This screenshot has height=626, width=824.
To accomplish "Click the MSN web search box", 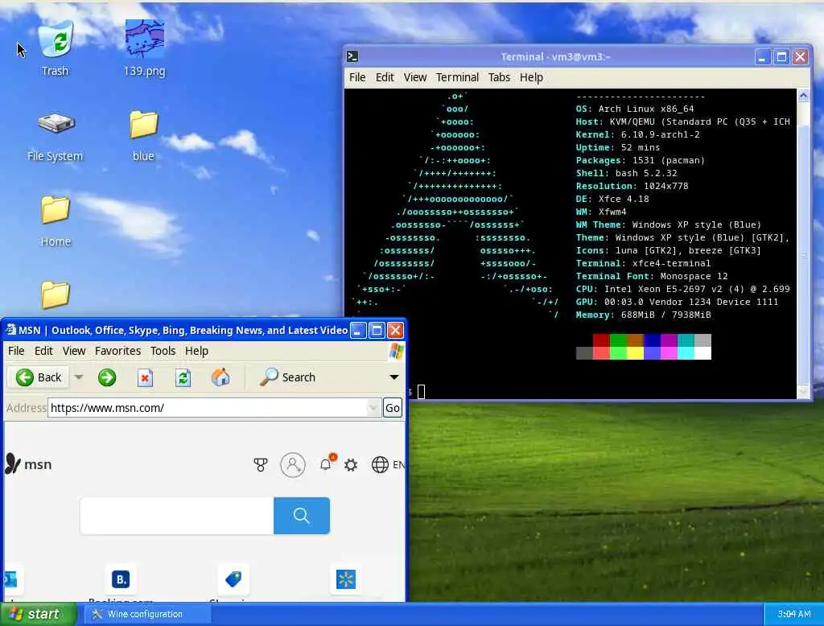I will point(177,516).
